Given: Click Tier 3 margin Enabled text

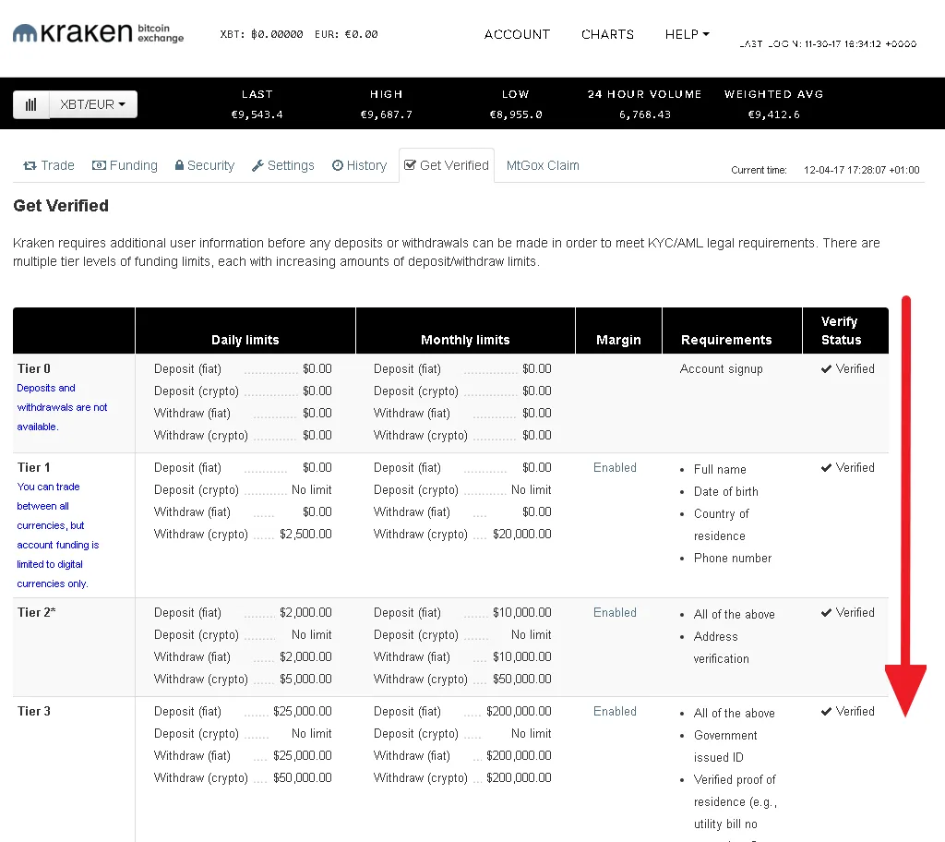Looking at the screenshot, I should pos(615,711).
